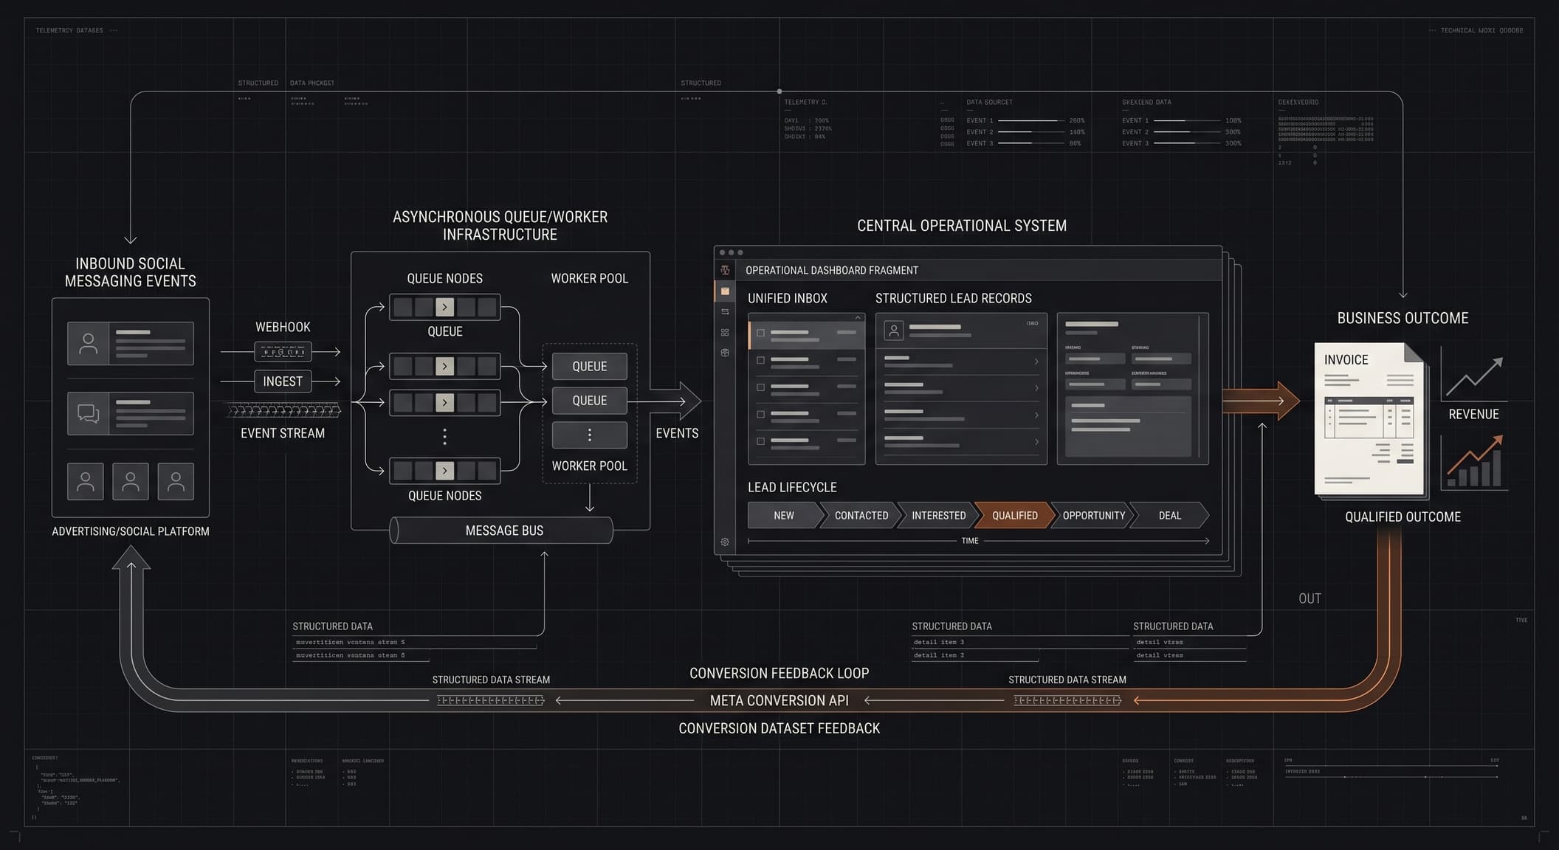Select the chat bubble icon on second message card
The height and width of the screenshot is (850, 1559).
89,413
